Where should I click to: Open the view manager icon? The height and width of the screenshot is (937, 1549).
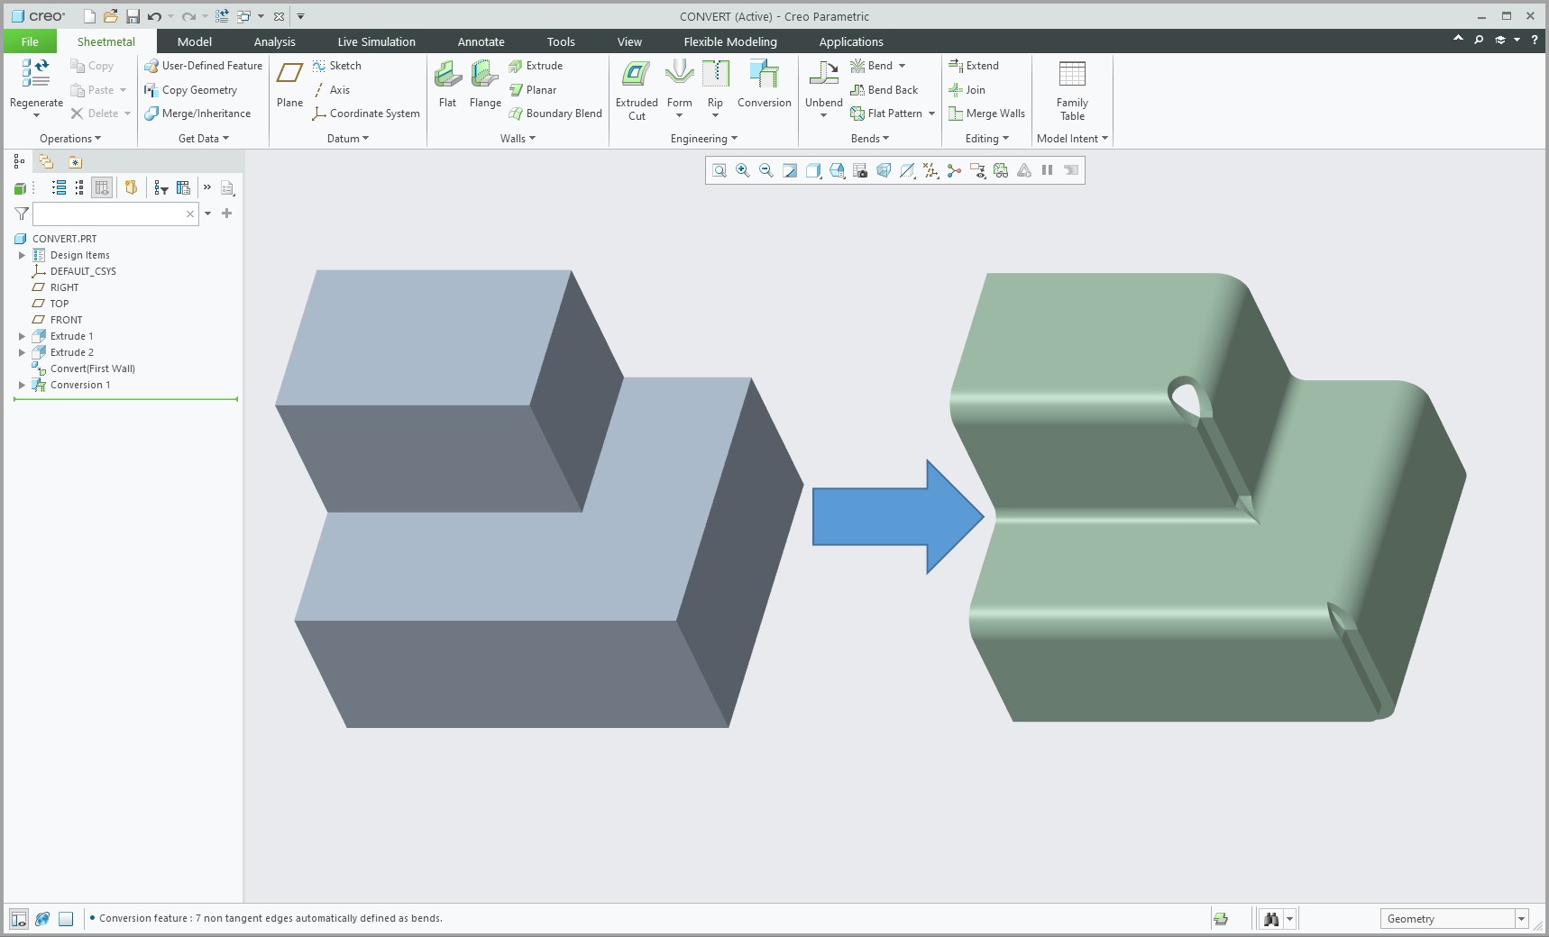860,170
